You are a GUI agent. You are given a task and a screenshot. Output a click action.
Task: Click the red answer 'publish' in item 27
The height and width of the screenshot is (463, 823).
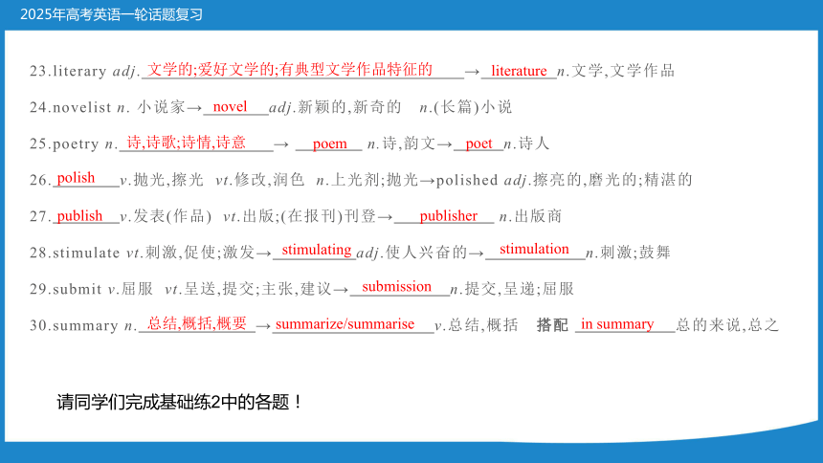[79, 216]
